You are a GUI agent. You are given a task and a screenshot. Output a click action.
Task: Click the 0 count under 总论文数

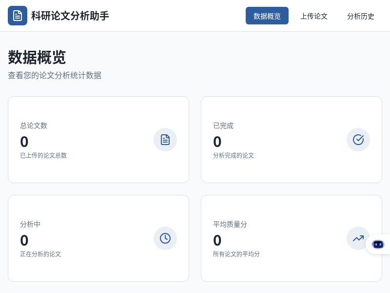click(x=24, y=142)
